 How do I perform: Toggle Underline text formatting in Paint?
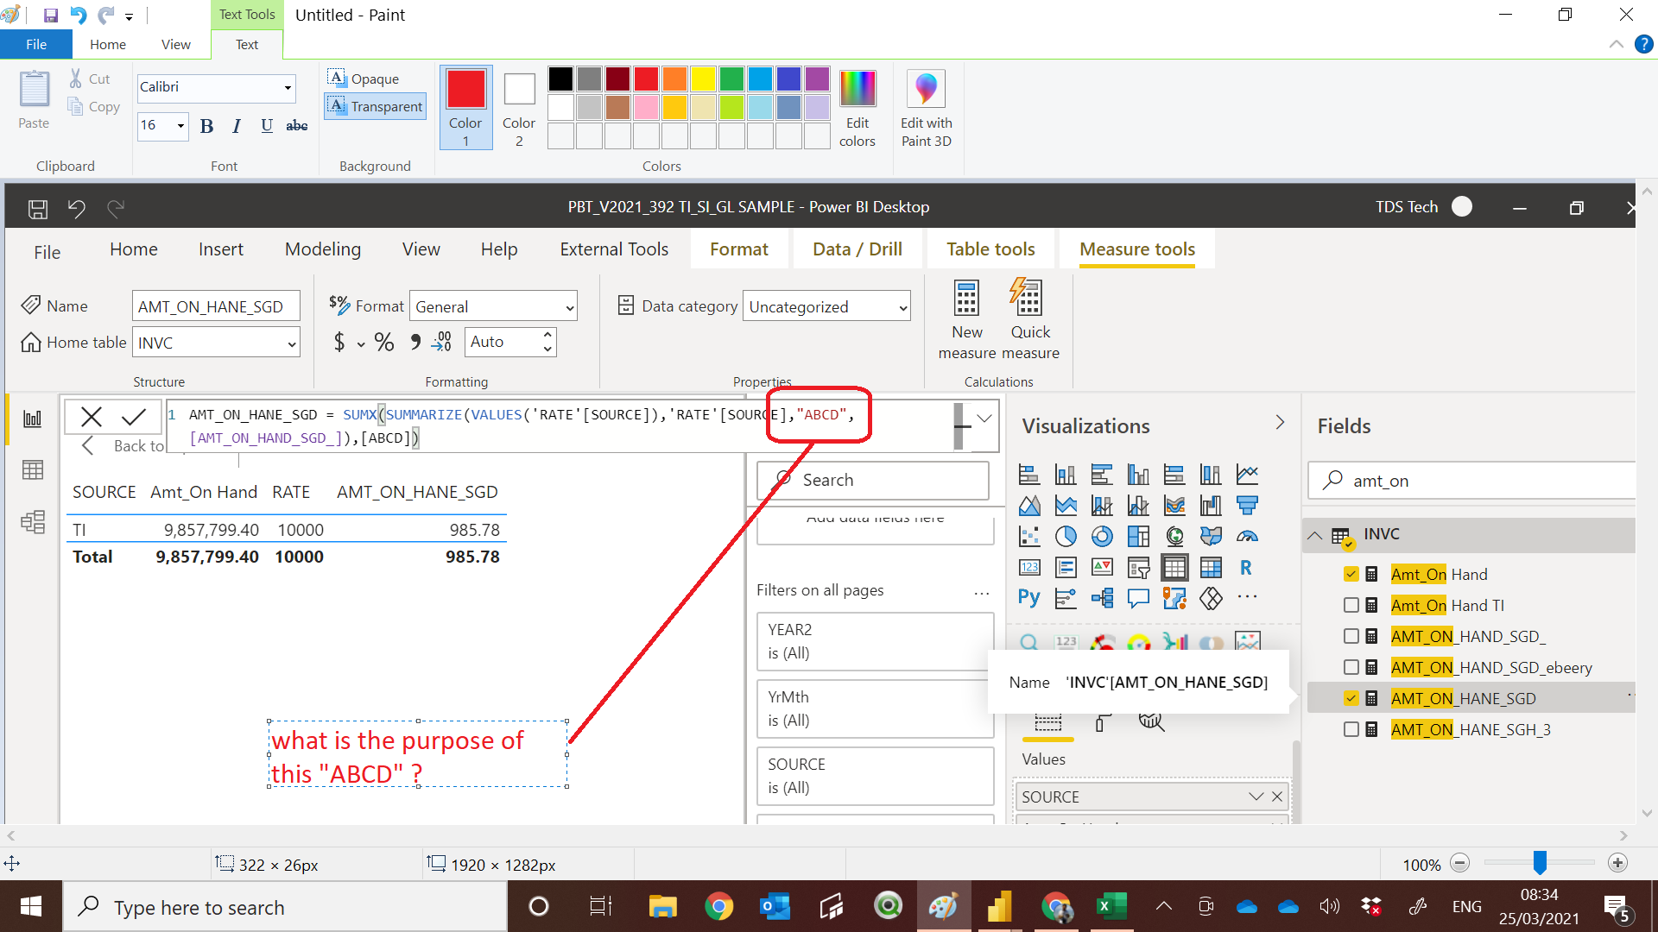pos(267,126)
